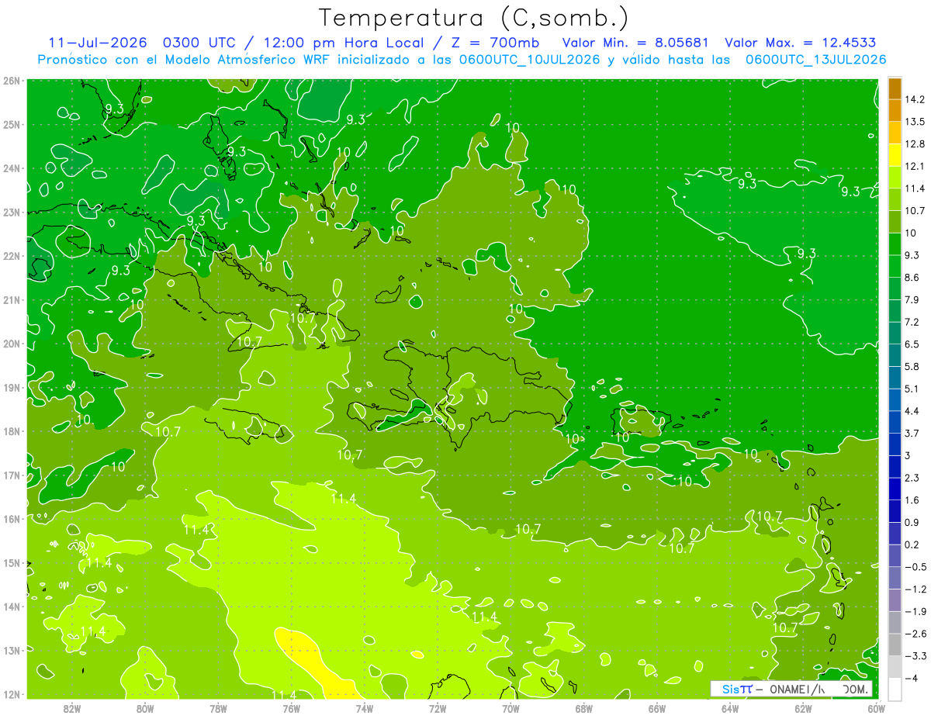Click the color scale's 12.8 label
Viewport: 931px width, 719px height.
(x=915, y=144)
